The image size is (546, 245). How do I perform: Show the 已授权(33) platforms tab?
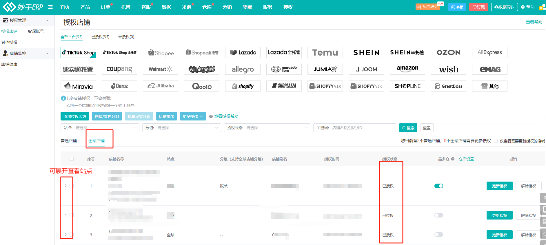[100, 37]
